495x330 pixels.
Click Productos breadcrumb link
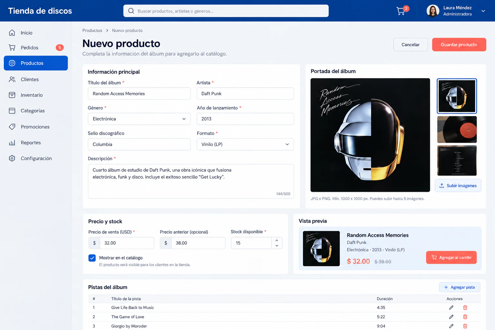[92, 31]
